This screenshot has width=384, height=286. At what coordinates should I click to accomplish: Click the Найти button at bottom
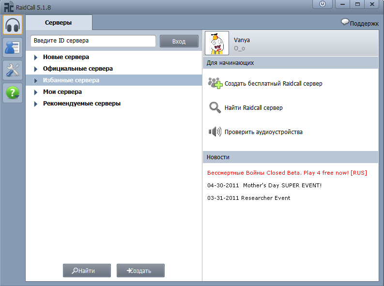(x=87, y=271)
